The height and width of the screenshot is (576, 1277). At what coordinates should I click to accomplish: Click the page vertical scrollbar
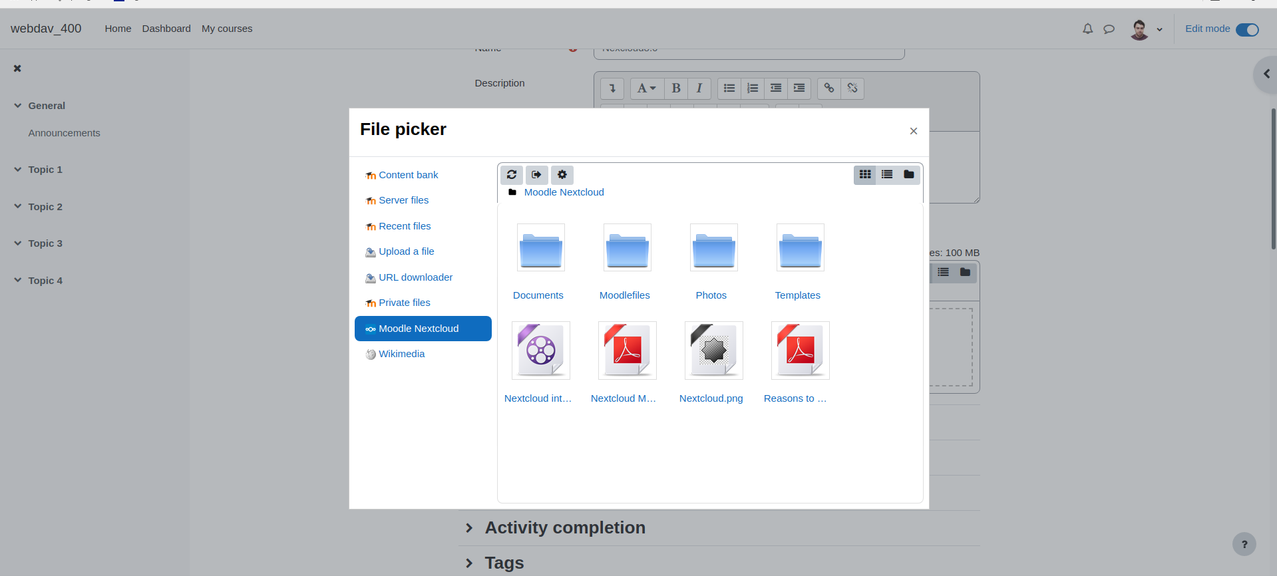(1274, 178)
